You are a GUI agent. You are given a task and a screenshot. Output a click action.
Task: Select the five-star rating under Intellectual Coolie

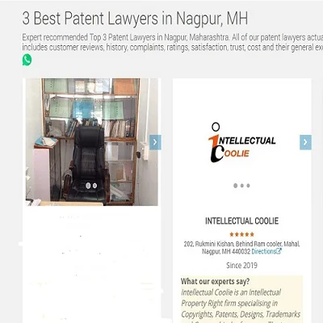pyautogui.click(x=241, y=234)
